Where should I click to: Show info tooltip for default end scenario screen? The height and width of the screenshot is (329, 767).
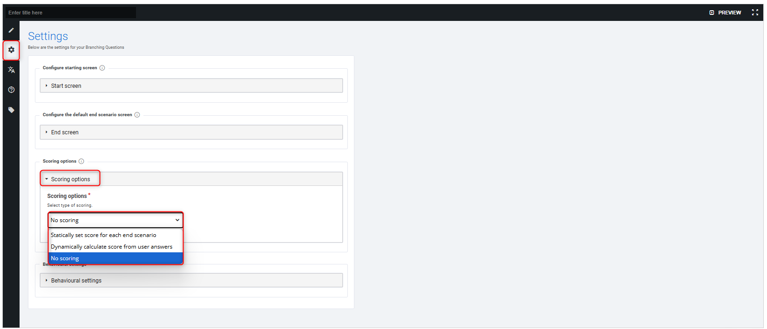coord(137,115)
